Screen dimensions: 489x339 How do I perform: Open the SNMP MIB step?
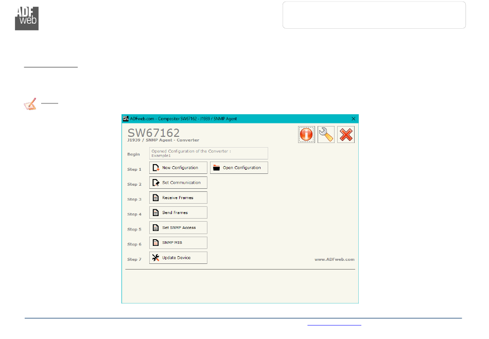click(178, 243)
